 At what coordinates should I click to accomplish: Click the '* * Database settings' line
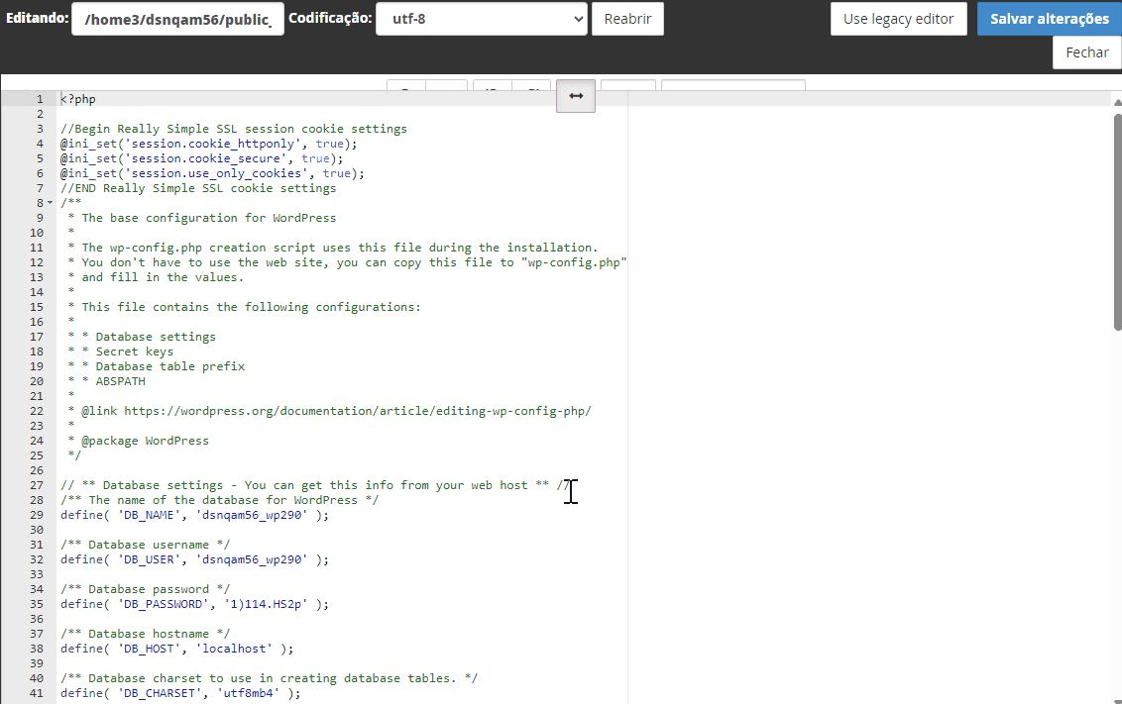142,337
